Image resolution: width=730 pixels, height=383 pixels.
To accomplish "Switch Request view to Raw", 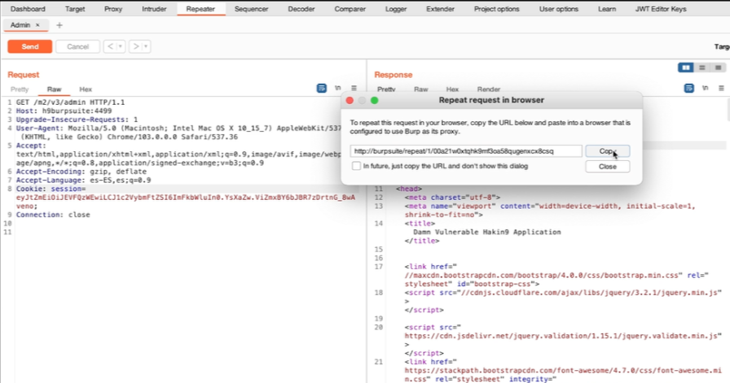I will pos(54,89).
